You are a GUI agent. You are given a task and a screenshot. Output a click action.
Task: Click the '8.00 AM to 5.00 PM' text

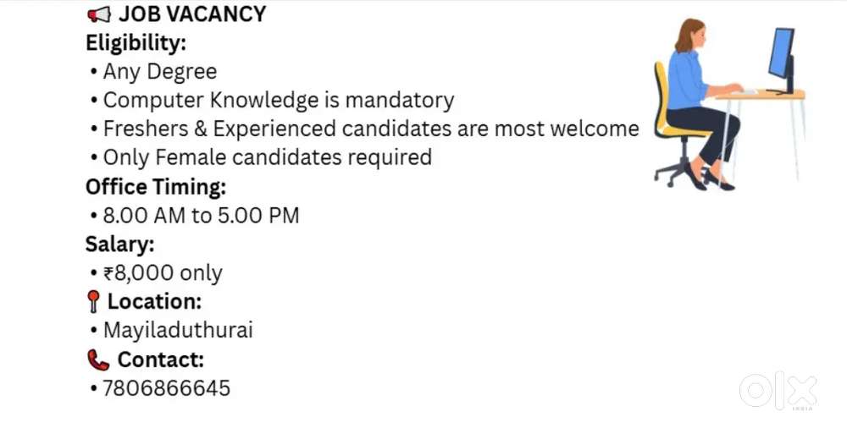tap(201, 216)
